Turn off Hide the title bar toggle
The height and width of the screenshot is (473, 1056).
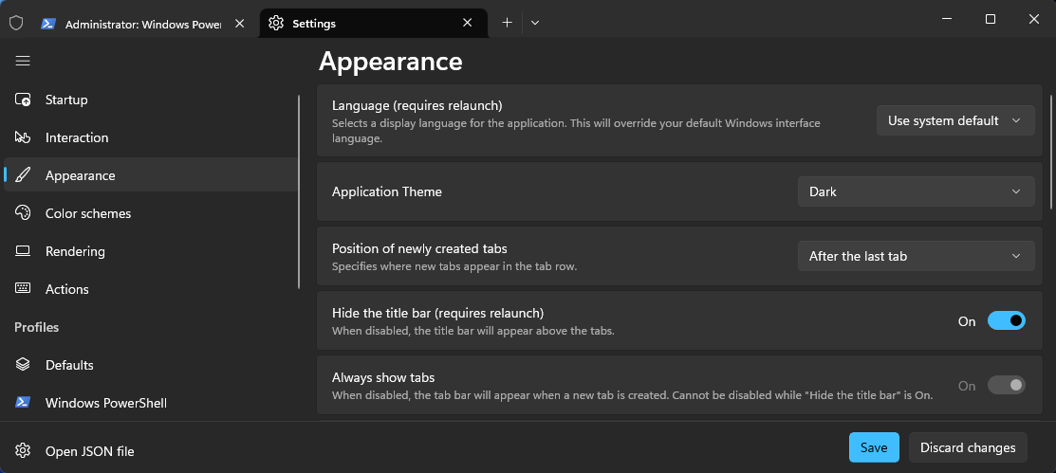[x=1006, y=321]
